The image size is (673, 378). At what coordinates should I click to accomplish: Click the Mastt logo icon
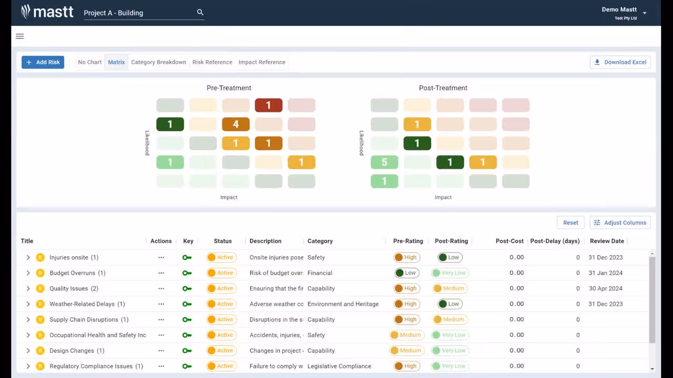pyautogui.click(x=25, y=12)
